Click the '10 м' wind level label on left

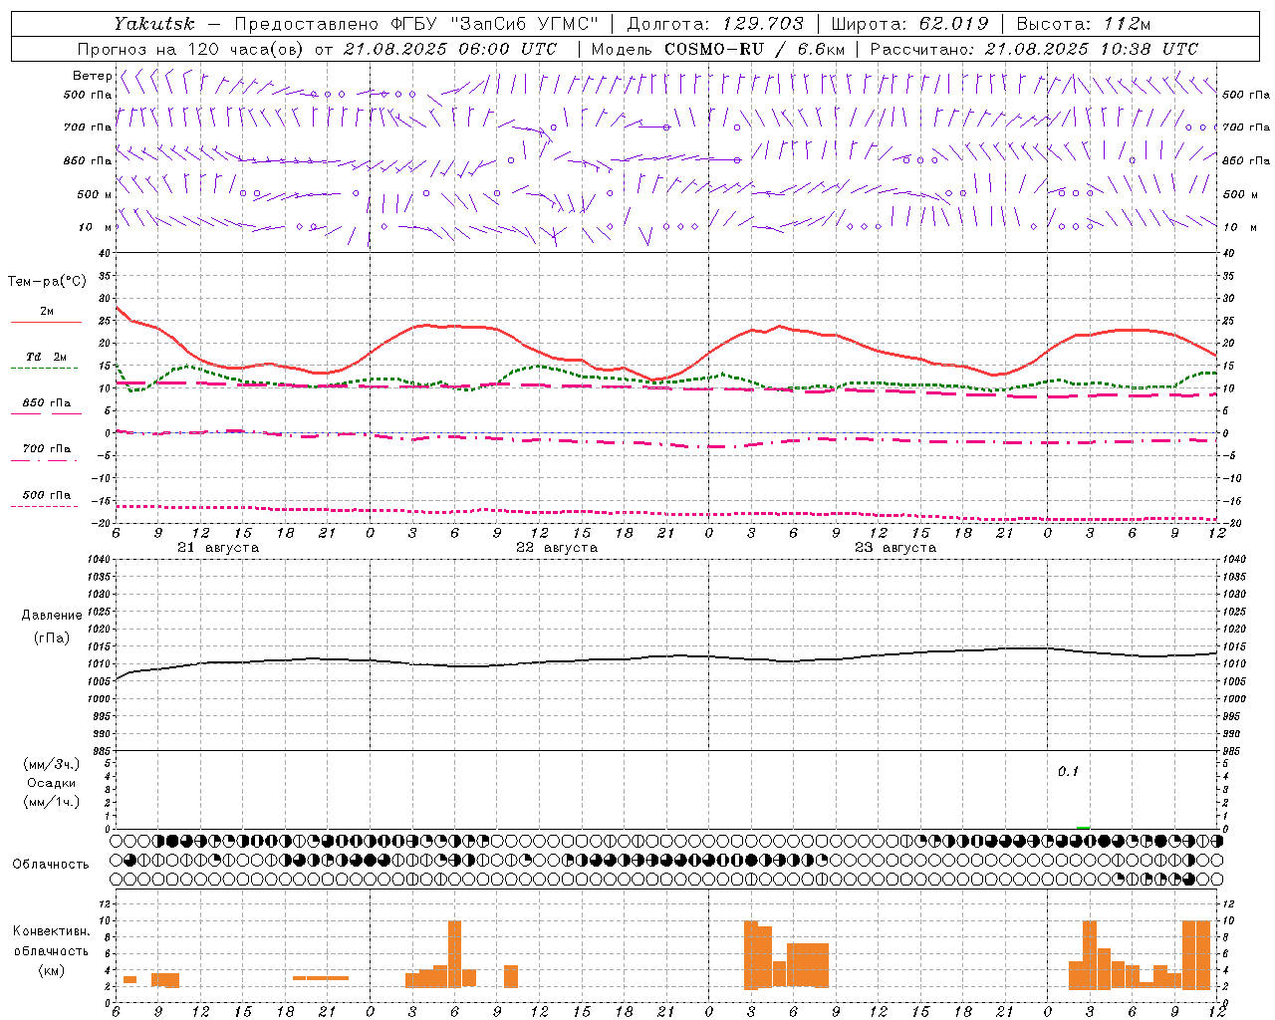[96, 227]
